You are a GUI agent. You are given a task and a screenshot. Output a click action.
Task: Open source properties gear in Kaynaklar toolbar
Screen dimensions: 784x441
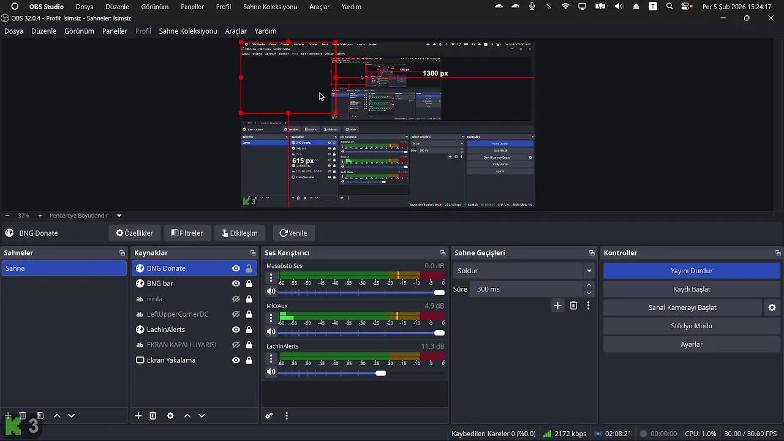pyautogui.click(x=170, y=416)
